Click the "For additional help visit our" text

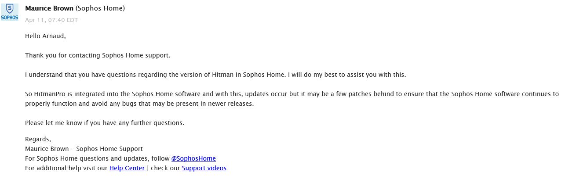[66, 168]
